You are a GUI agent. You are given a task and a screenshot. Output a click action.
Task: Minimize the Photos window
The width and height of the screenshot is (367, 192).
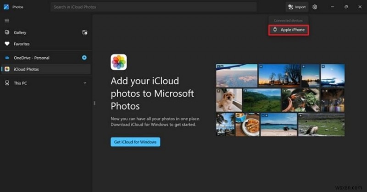[332, 7]
